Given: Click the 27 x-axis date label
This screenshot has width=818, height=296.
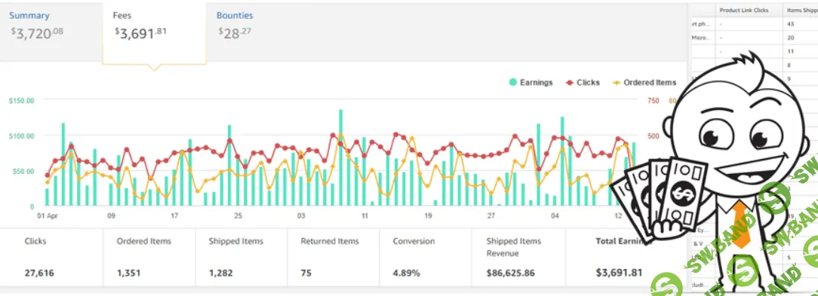Looking at the screenshot, I should coord(491,215).
